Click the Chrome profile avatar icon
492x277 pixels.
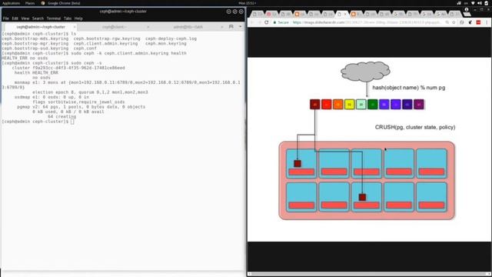467,9
